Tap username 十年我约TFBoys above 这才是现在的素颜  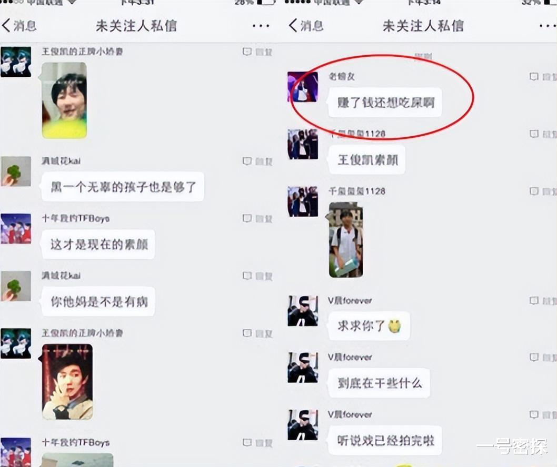pos(76,218)
